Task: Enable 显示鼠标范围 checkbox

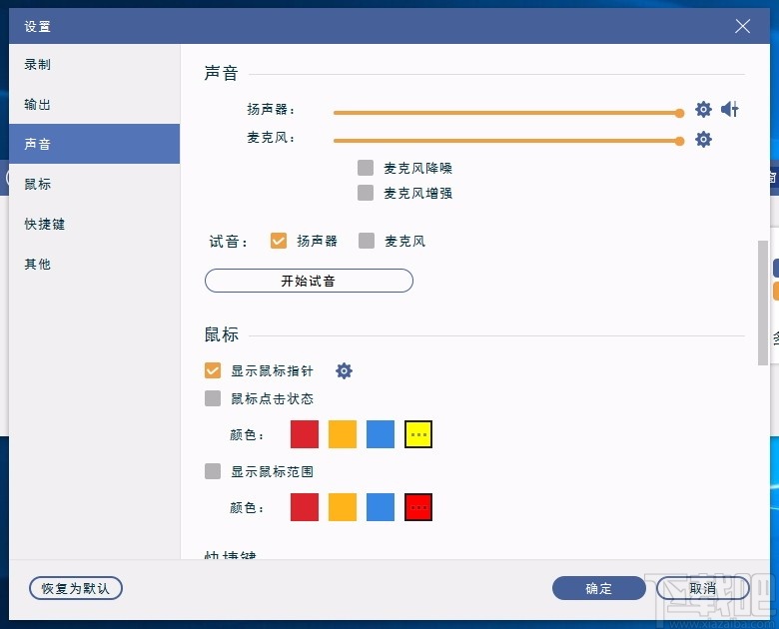Action: pos(213,471)
